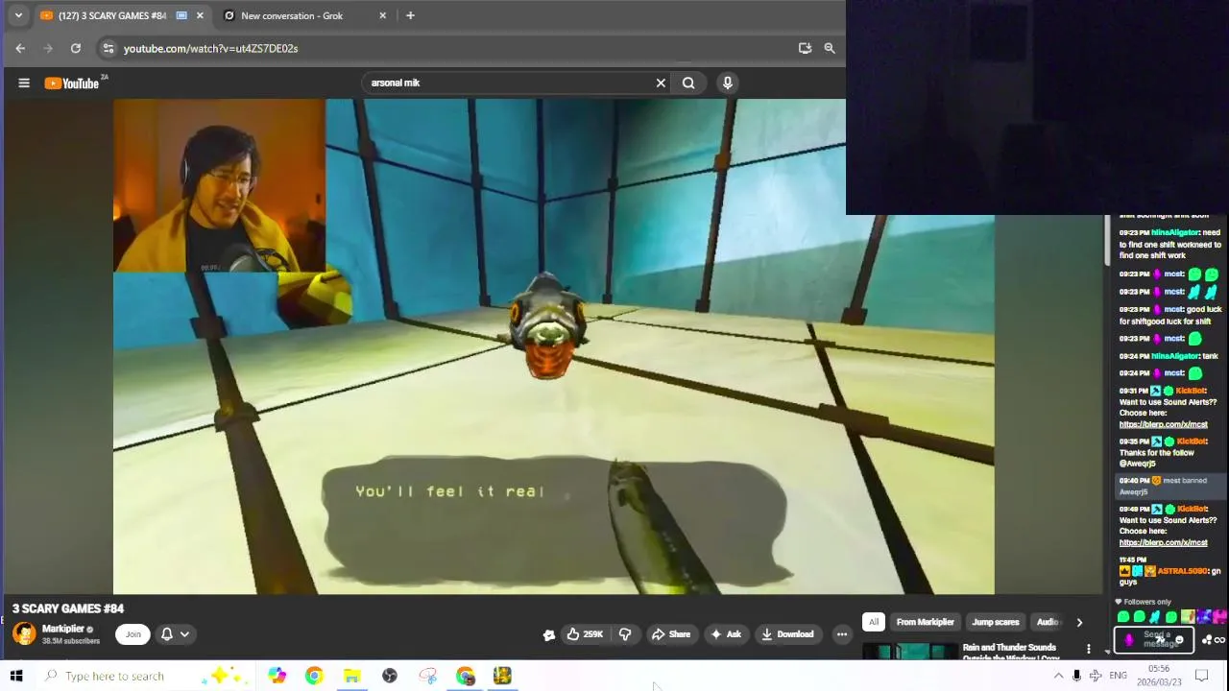
Task: Open the second Chrome icon in the taskbar
Action: point(466,676)
